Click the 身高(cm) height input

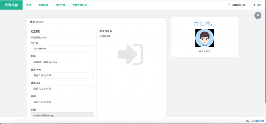tap(62, 75)
